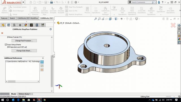Image resolution: width=181 pixels, height=102 pixels.
Task: Click the edit reference pencil icon
Action: [x=42, y=66]
